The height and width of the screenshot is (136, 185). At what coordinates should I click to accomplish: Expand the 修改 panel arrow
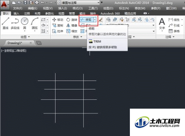tap(81, 37)
